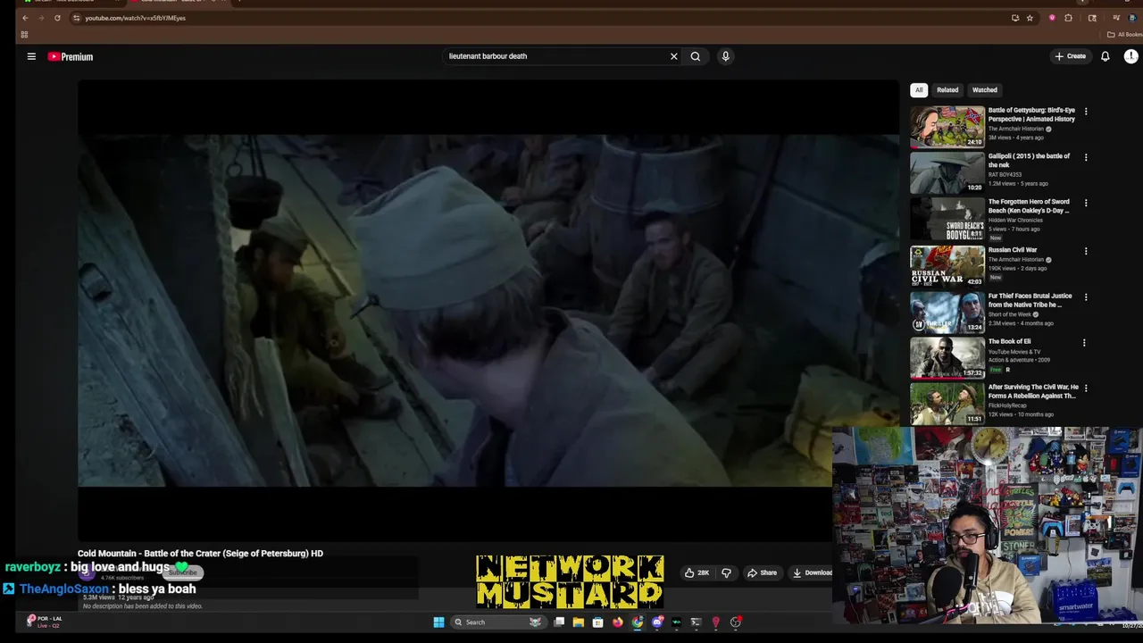The height and width of the screenshot is (643, 1143).
Task: Open the After Surviving The Civil War thumbnail
Action: coord(947,403)
